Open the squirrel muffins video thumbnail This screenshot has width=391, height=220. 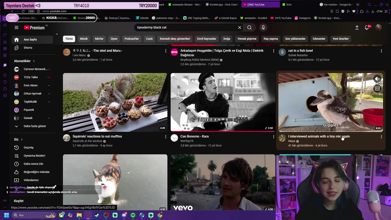(115, 102)
